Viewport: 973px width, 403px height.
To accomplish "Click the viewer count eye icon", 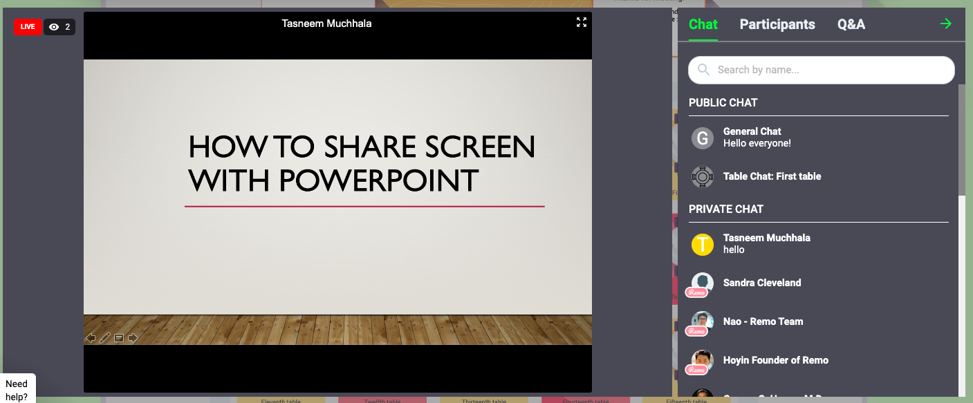I will point(54,27).
